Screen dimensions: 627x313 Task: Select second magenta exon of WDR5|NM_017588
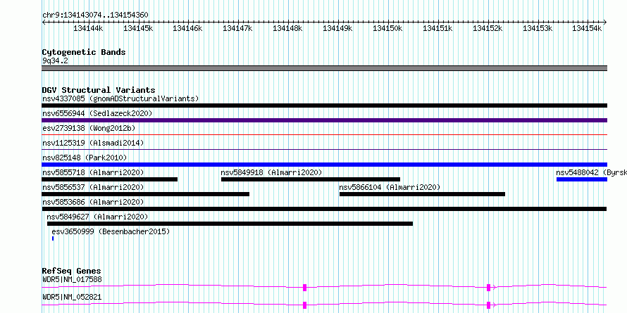pos(489,288)
